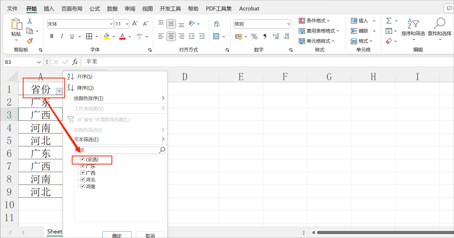454x238 pixels.
Task: Click the search magnifier in filter box
Action: tap(162, 150)
